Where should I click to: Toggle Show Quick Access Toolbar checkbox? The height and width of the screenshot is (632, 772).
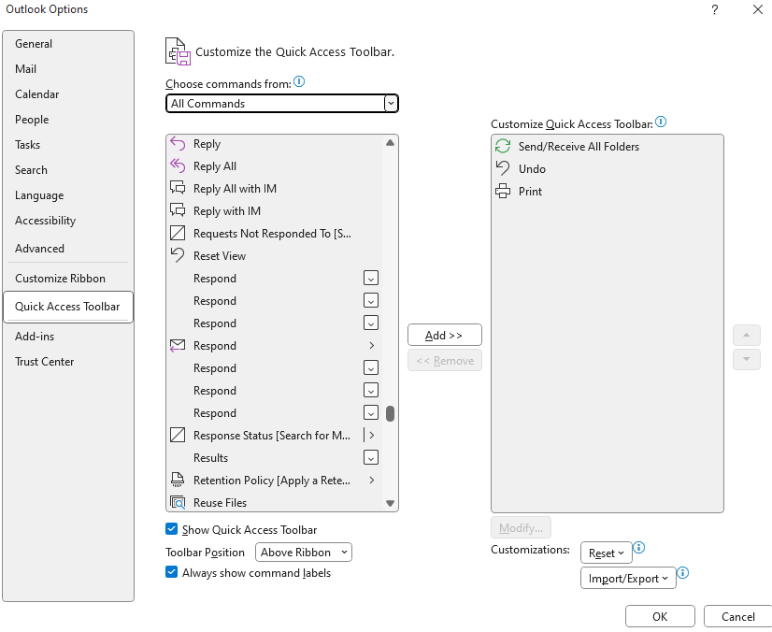171,529
